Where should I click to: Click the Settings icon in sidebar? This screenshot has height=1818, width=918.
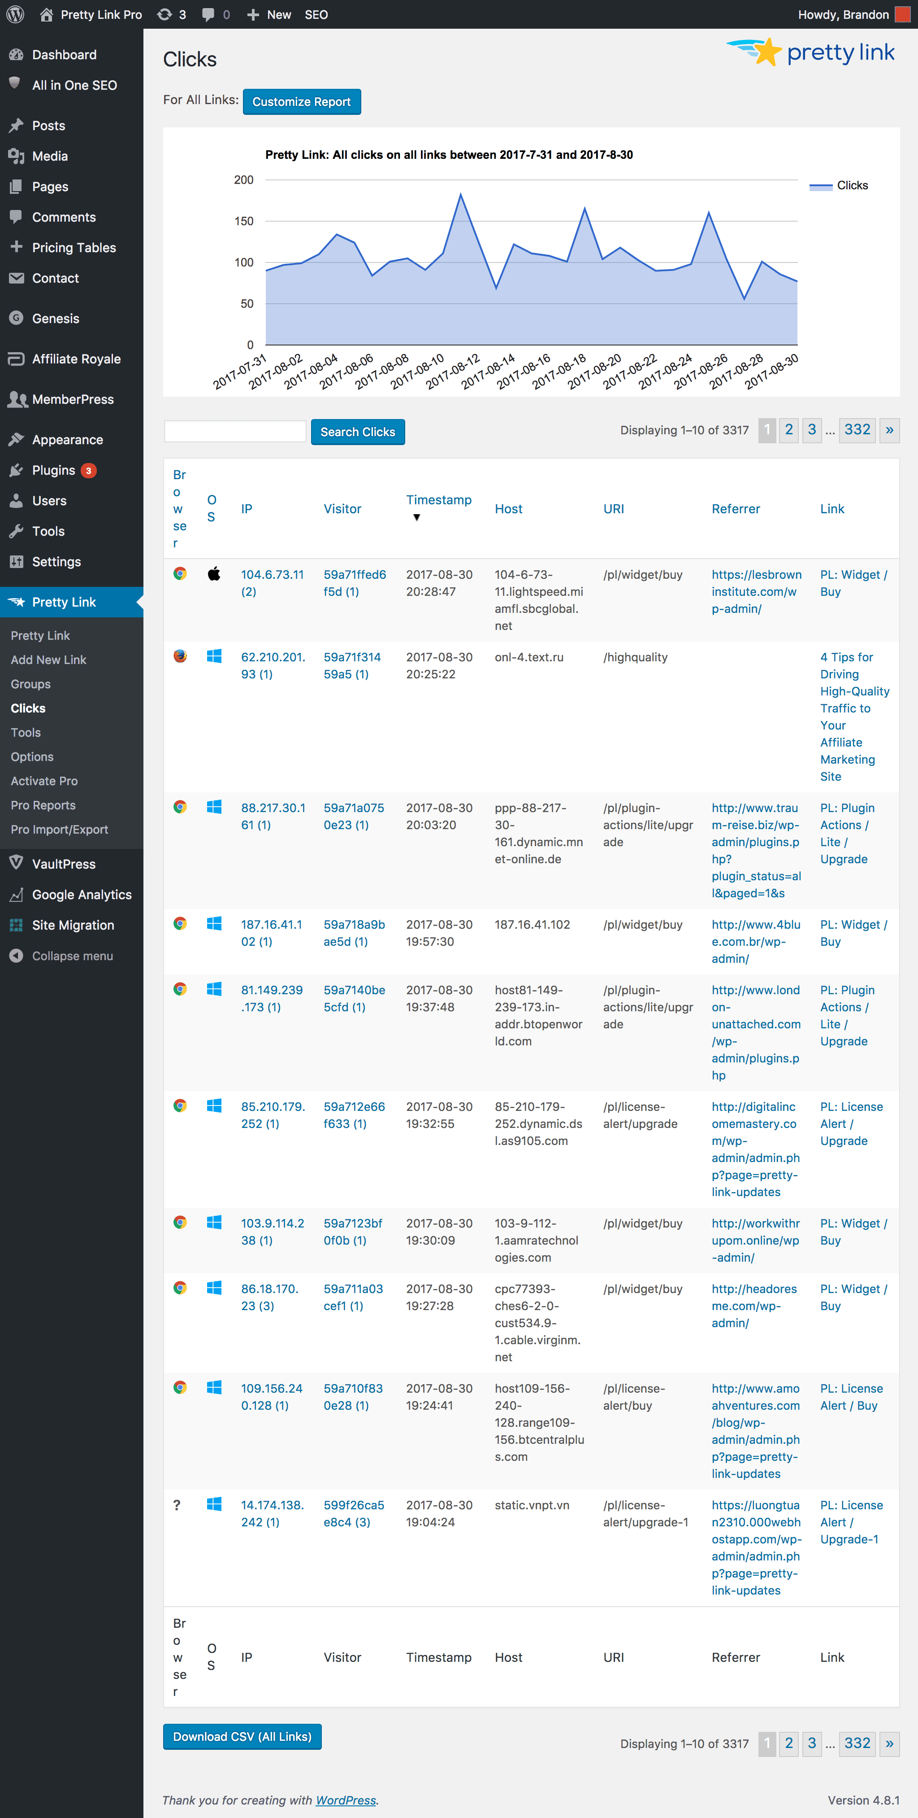(x=16, y=561)
